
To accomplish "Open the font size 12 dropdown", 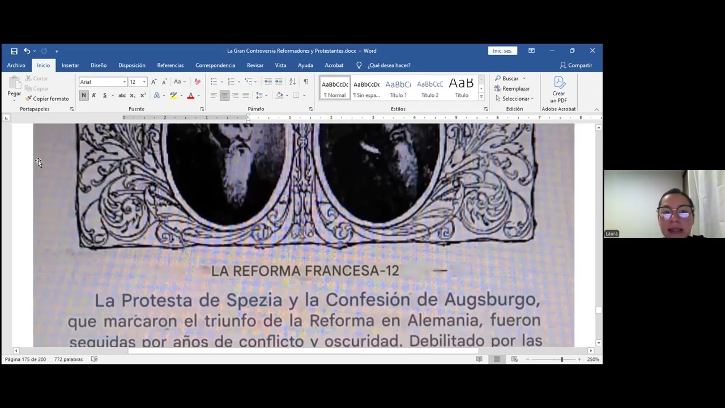I will [144, 82].
